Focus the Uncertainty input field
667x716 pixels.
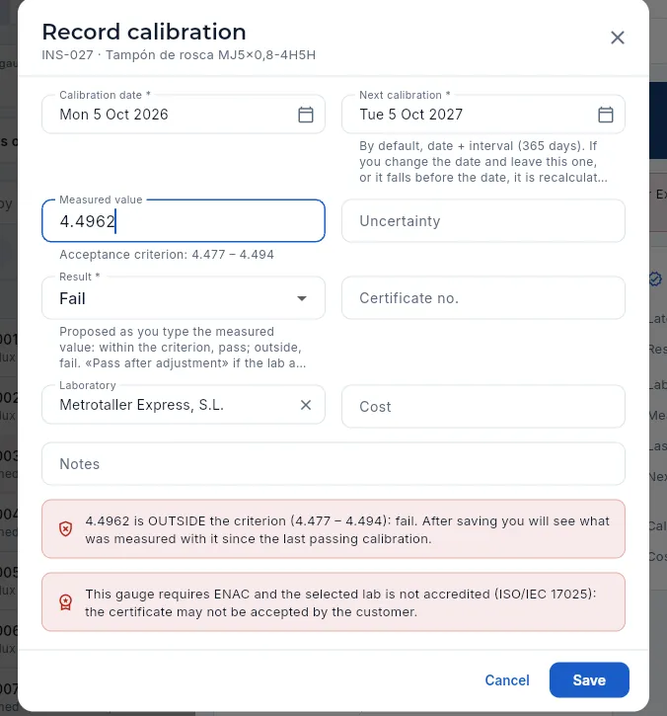pyautogui.click(x=483, y=221)
